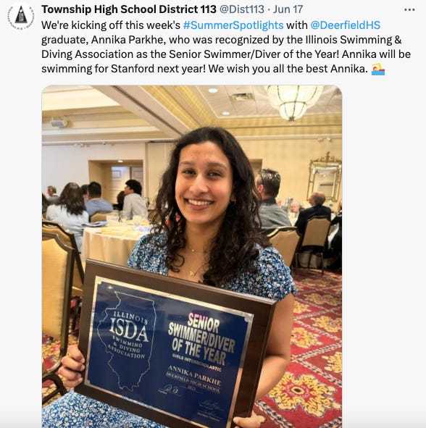Click the swimmer emoji ending the tweet

378,69
